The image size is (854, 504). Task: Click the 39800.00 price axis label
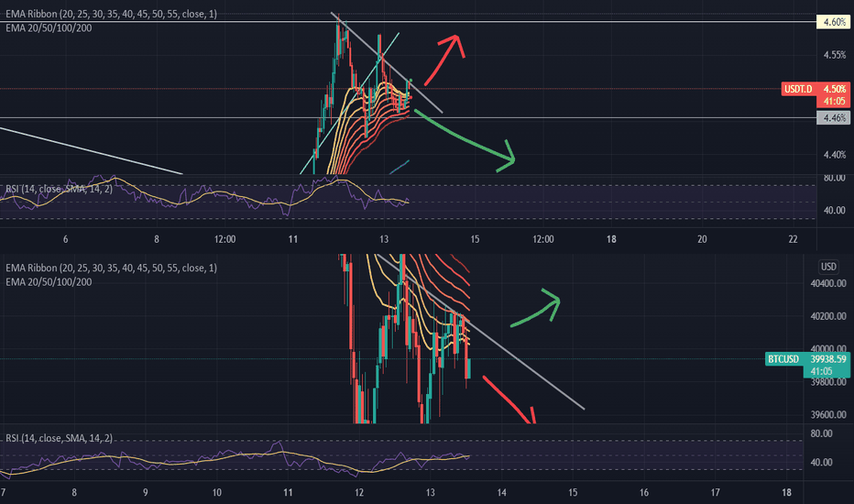(x=828, y=382)
